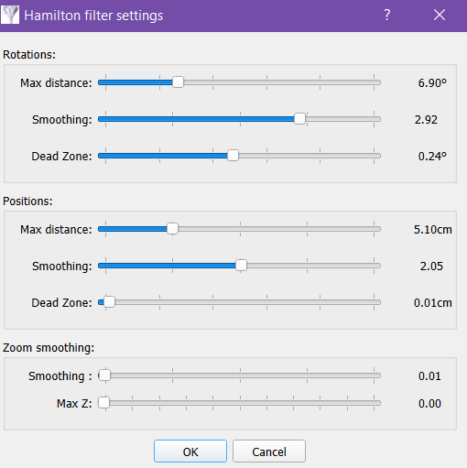Open the help question mark button
This screenshot has height=468, width=467.
click(386, 15)
